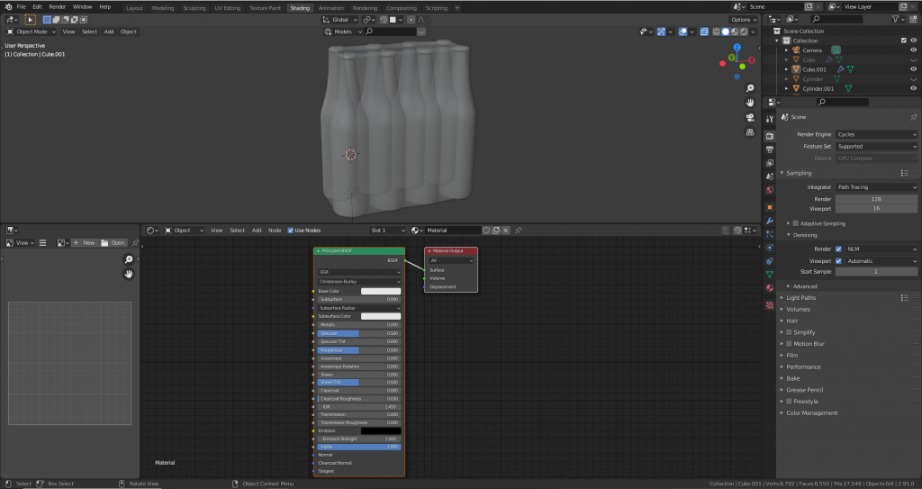Click the Render samples field showing 128
The width and height of the screenshot is (922, 489).
click(x=876, y=199)
